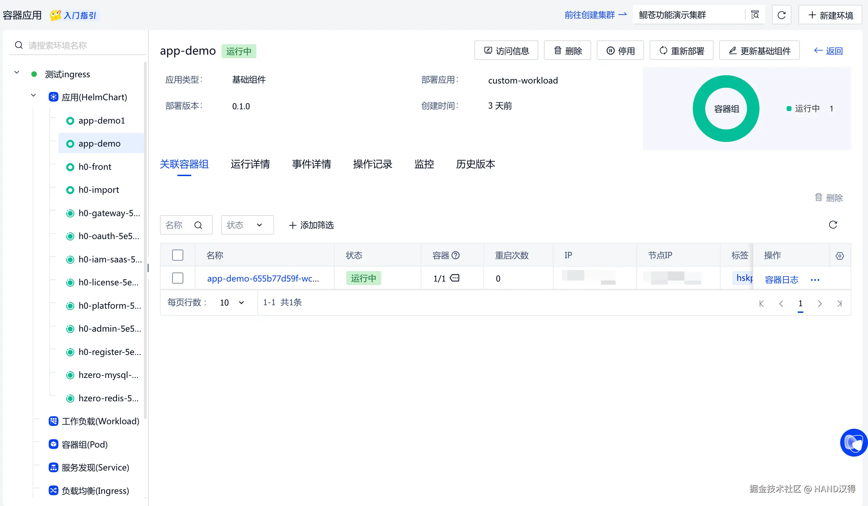Tick the select-all header checkbox

(x=177, y=255)
